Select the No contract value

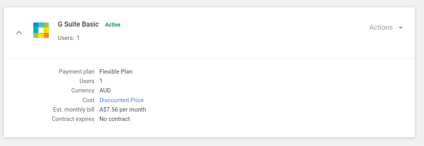pos(115,119)
